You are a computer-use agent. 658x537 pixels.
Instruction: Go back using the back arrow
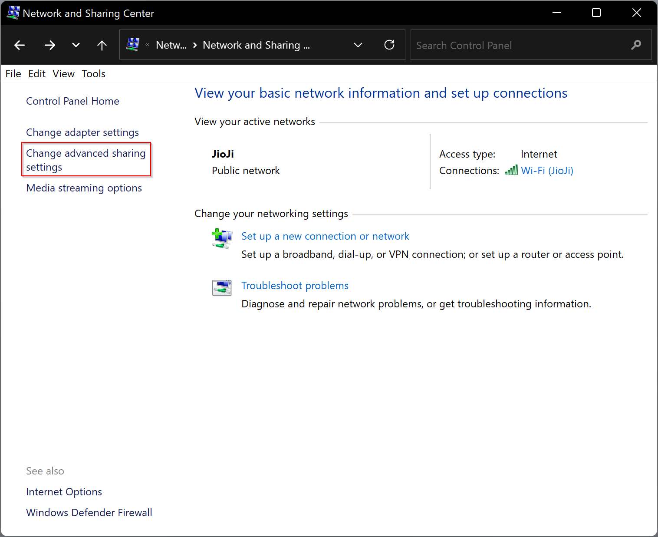point(20,45)
